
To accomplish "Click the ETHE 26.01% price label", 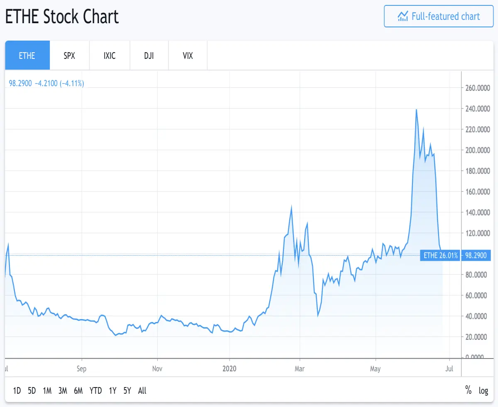I will click(440, 255).
